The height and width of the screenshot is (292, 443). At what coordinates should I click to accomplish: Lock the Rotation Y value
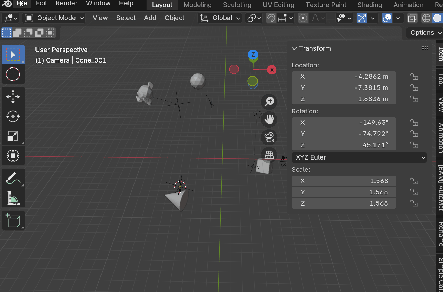click(x=414, y=134)
